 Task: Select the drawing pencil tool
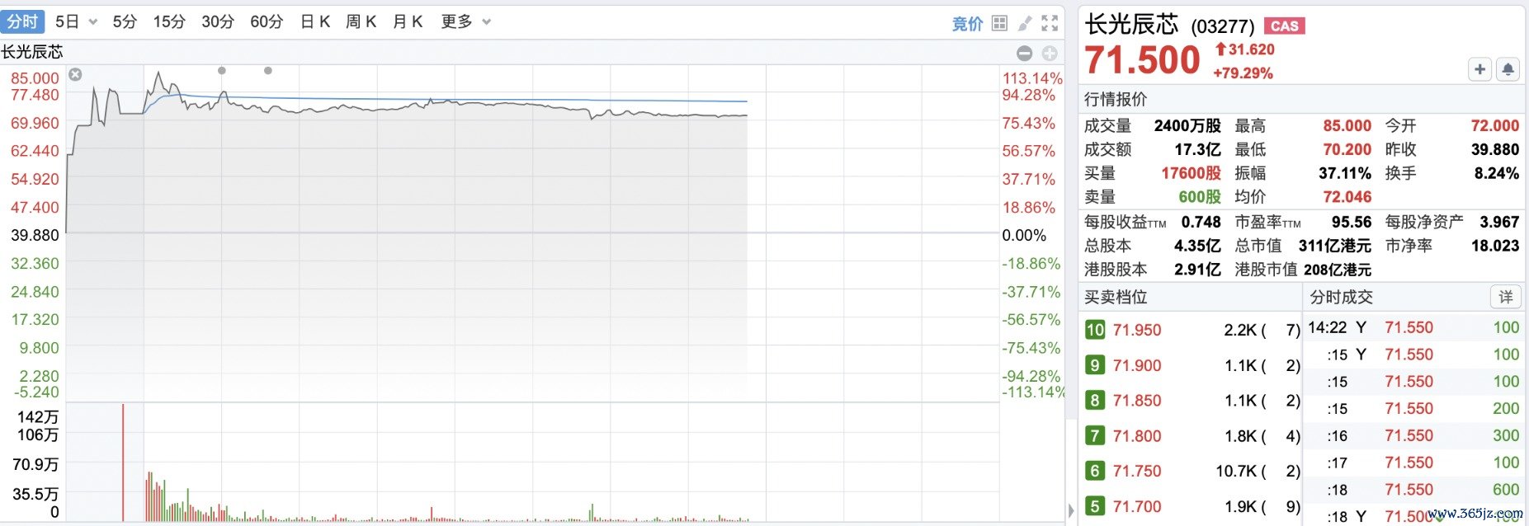click(x=1025, y=23)
